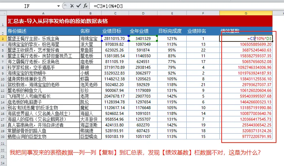This screenshot has width=284, height=166.
Task: Select the name cell 巨型蠕虫
Action: pos(90,136)
